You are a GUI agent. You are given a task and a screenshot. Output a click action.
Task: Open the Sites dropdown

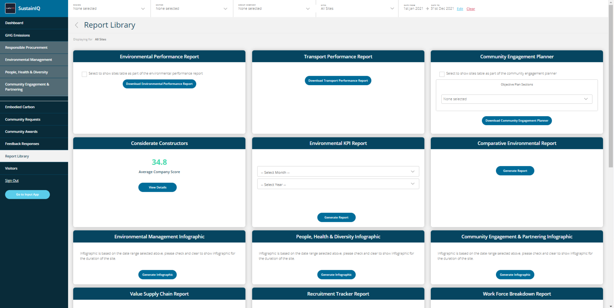tap(357, 9)
